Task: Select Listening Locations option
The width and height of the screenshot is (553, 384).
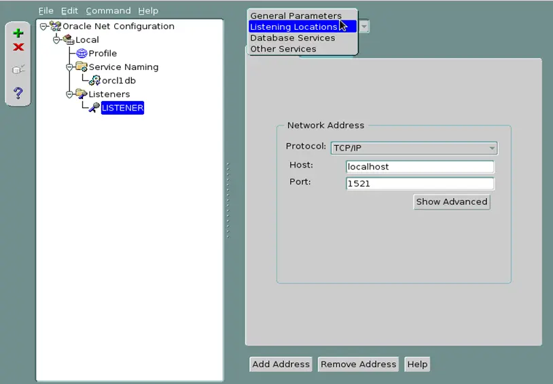Action: 302,26
